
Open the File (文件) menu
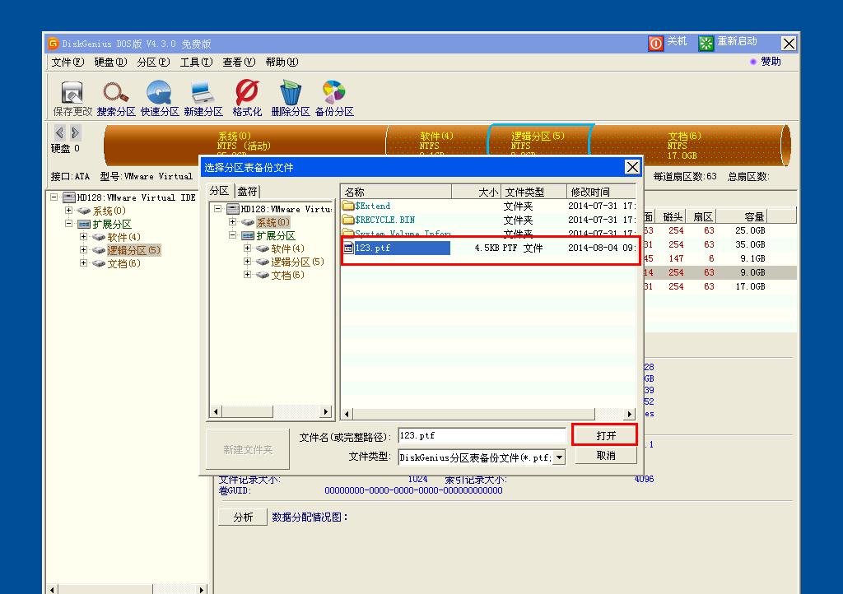coord(68,63)
